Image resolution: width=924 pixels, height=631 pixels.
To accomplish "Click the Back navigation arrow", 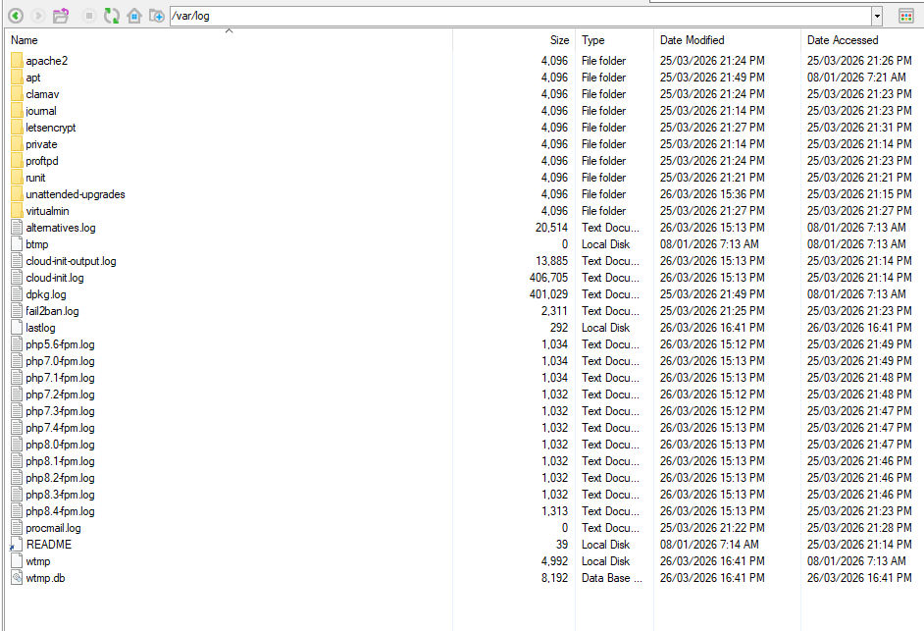I will 16,16.
